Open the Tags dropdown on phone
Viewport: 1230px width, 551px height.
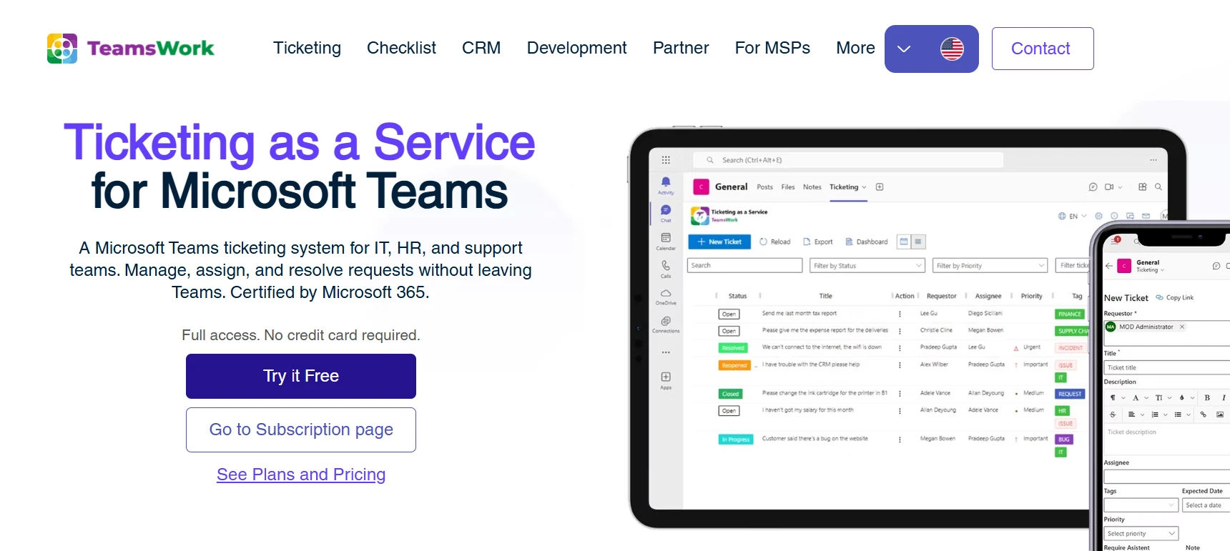pyautogui.click(x=1141, y=505)
